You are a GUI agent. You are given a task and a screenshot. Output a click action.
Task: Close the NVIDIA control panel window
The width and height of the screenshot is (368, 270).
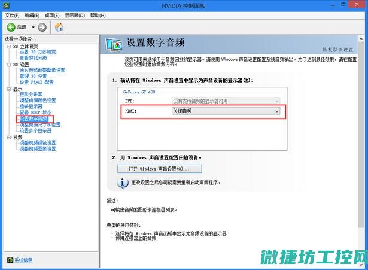[x=357, y=5]
